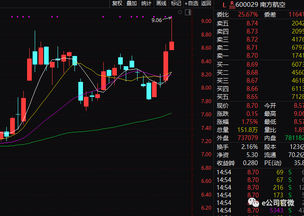This screenshot has width=304, height=216.
Task: Open the 叠加 overlay menu
Action: (x=132, y=3)
